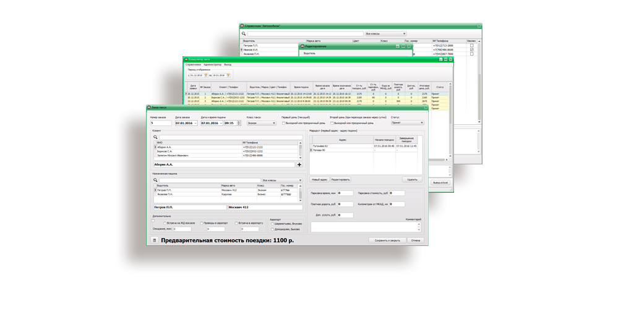The height and width of the screenshot is (309, 626).
Task: Select the Встреча на ЖД вокзале radio button
Action: point(165,223)
